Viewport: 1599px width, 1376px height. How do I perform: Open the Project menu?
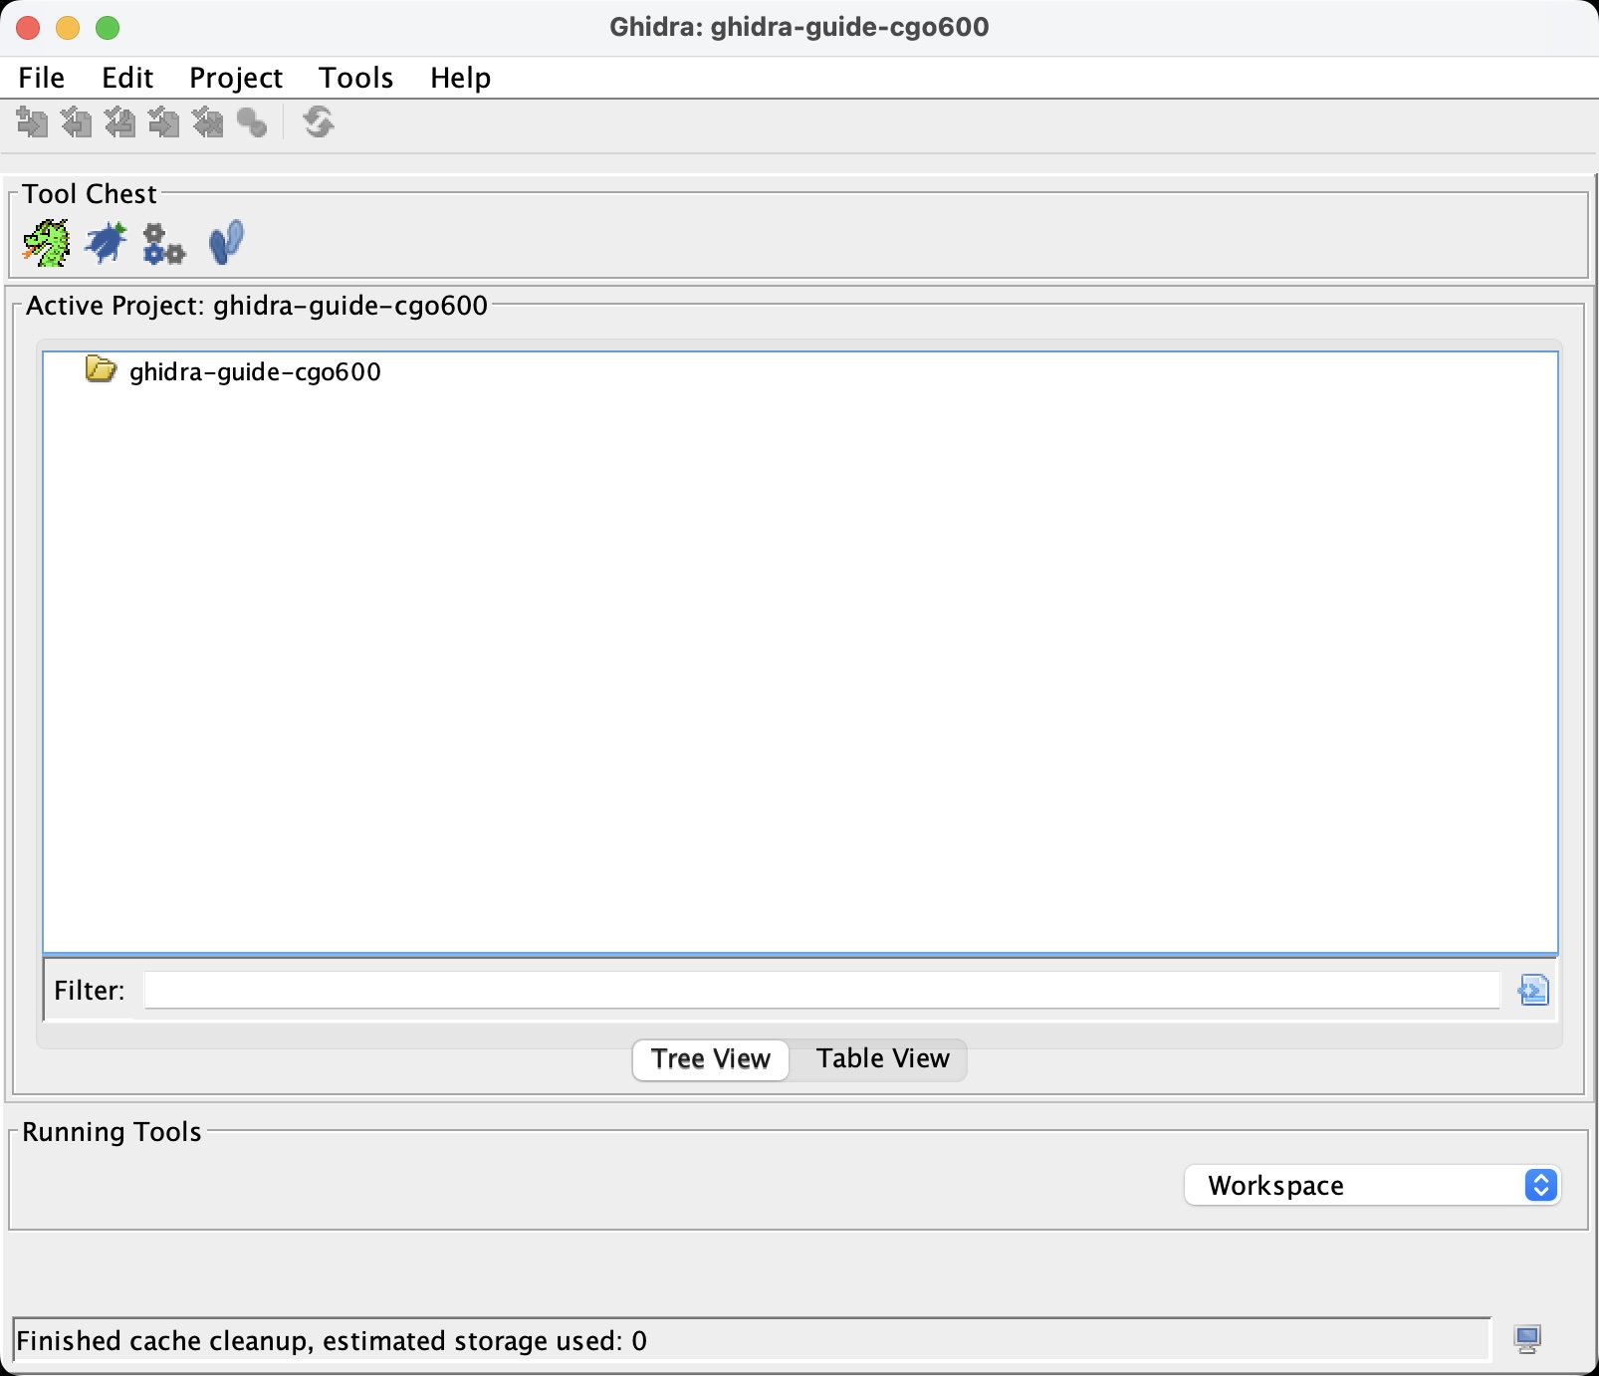coord(236,78)
